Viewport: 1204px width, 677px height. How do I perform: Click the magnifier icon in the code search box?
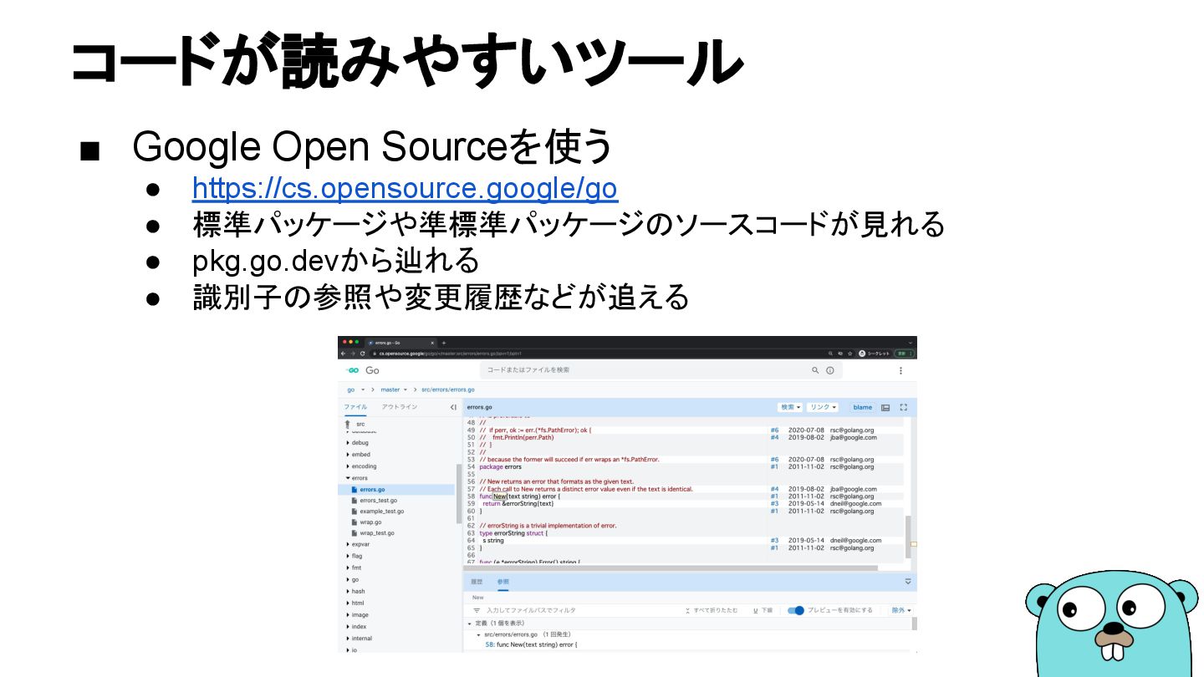tap(815, 370)
